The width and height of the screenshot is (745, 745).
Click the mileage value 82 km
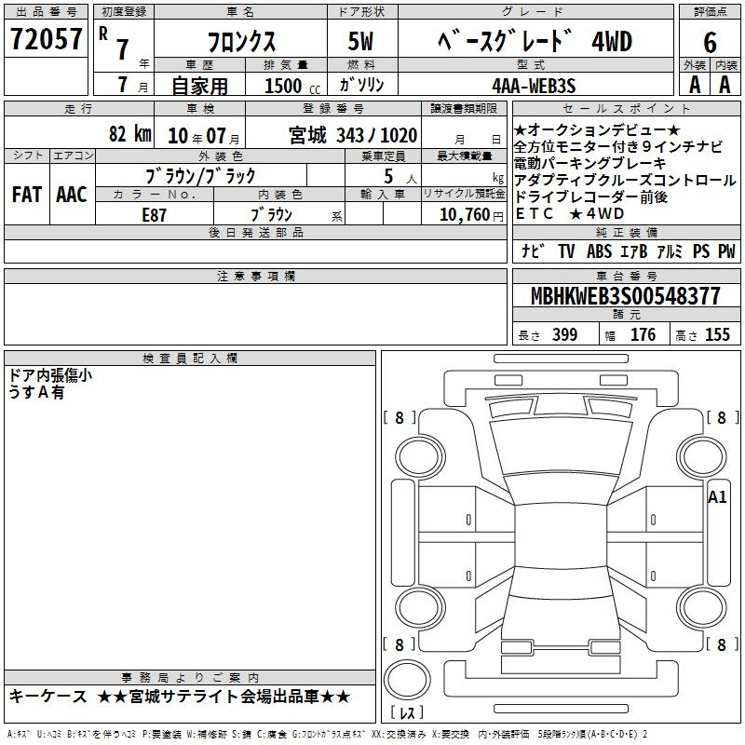(x=129, y=135)
